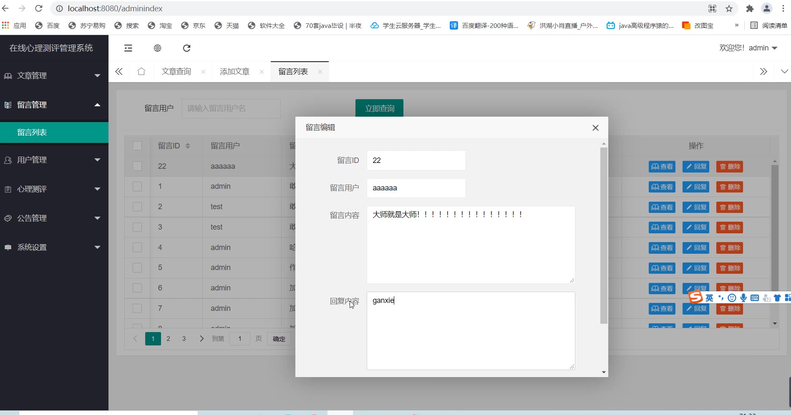
Task: Go to the home tab icon
Action: click(x=141, y=72)
